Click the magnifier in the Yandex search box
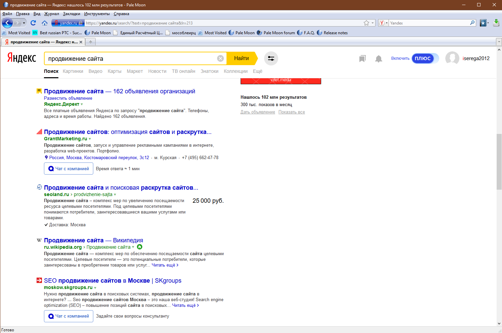This screenshot has width=502, height=333. click(472, 23)
